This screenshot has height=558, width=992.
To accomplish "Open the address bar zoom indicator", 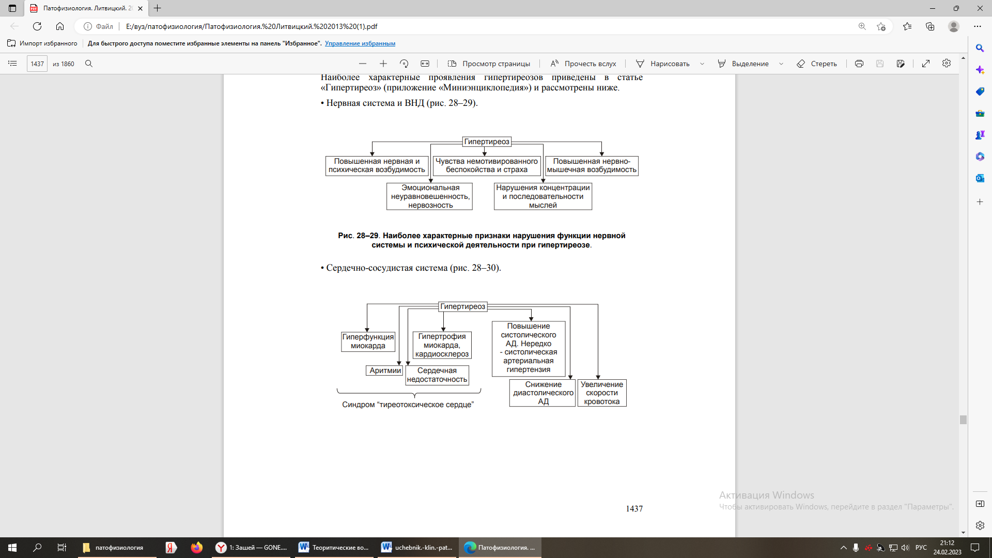I will coord(862,26).
